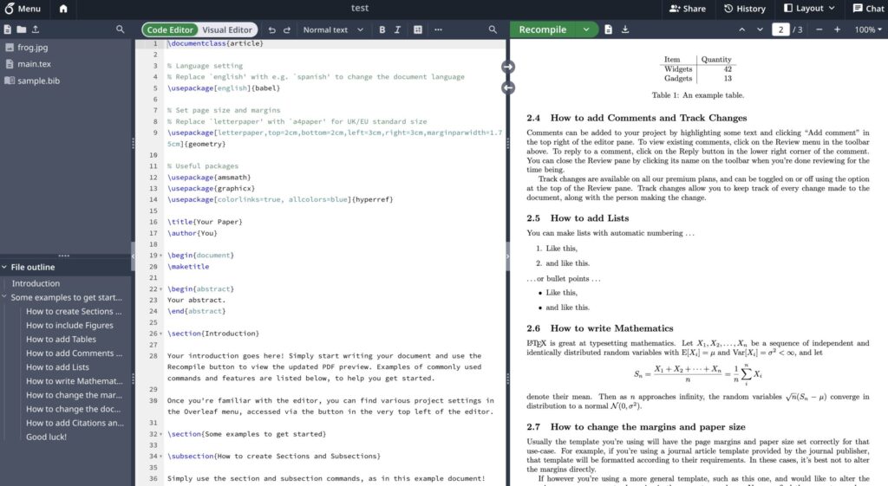Insert a table from editor toolbar
This screenshot has width=888, height=486.
[418, 29]
